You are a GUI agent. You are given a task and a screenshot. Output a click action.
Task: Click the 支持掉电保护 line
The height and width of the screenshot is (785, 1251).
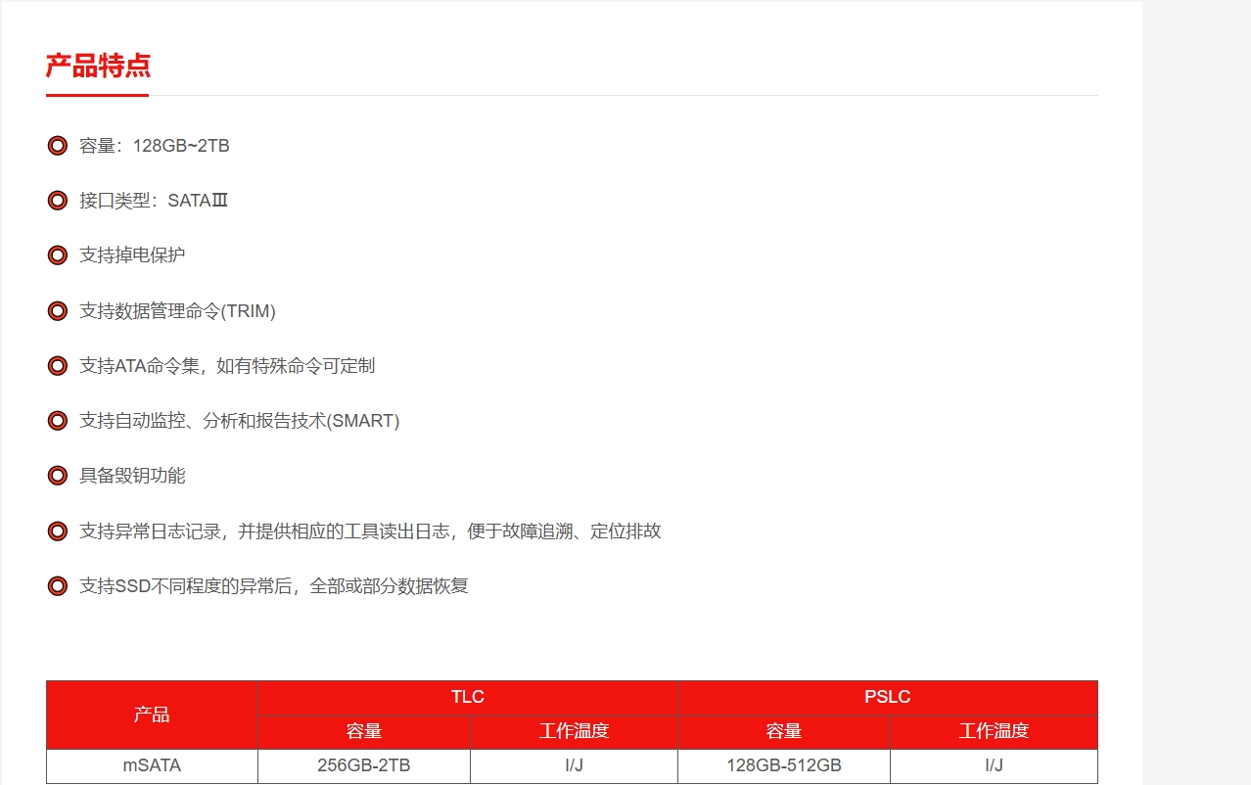click(132, 255)
